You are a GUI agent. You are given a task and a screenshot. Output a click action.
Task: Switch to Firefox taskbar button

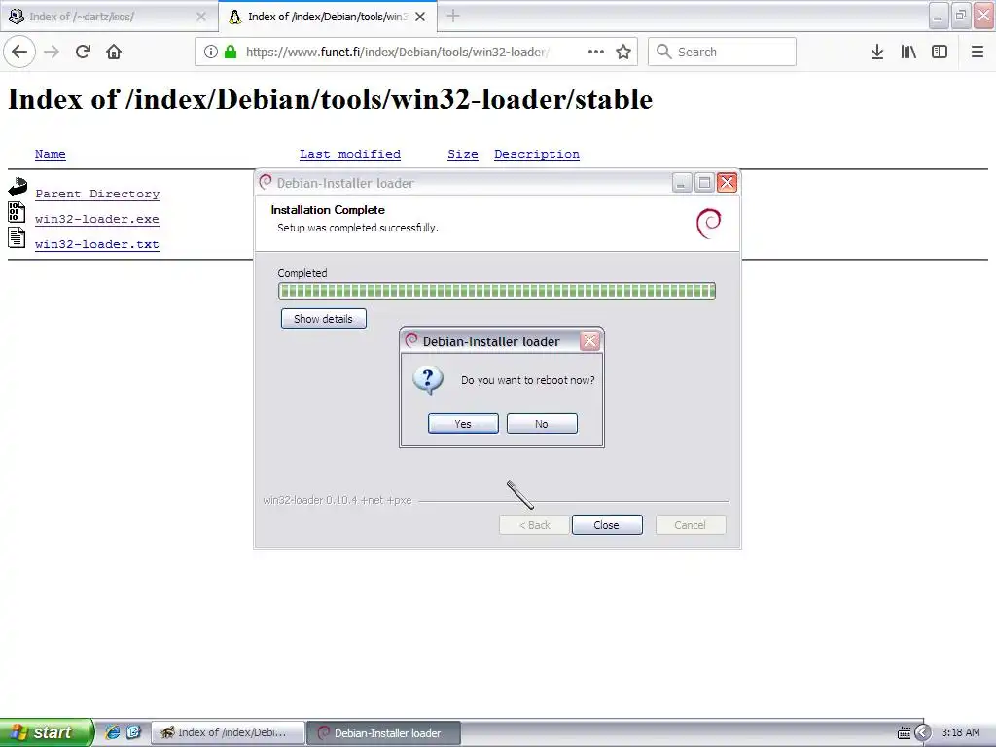coord(228,733)
